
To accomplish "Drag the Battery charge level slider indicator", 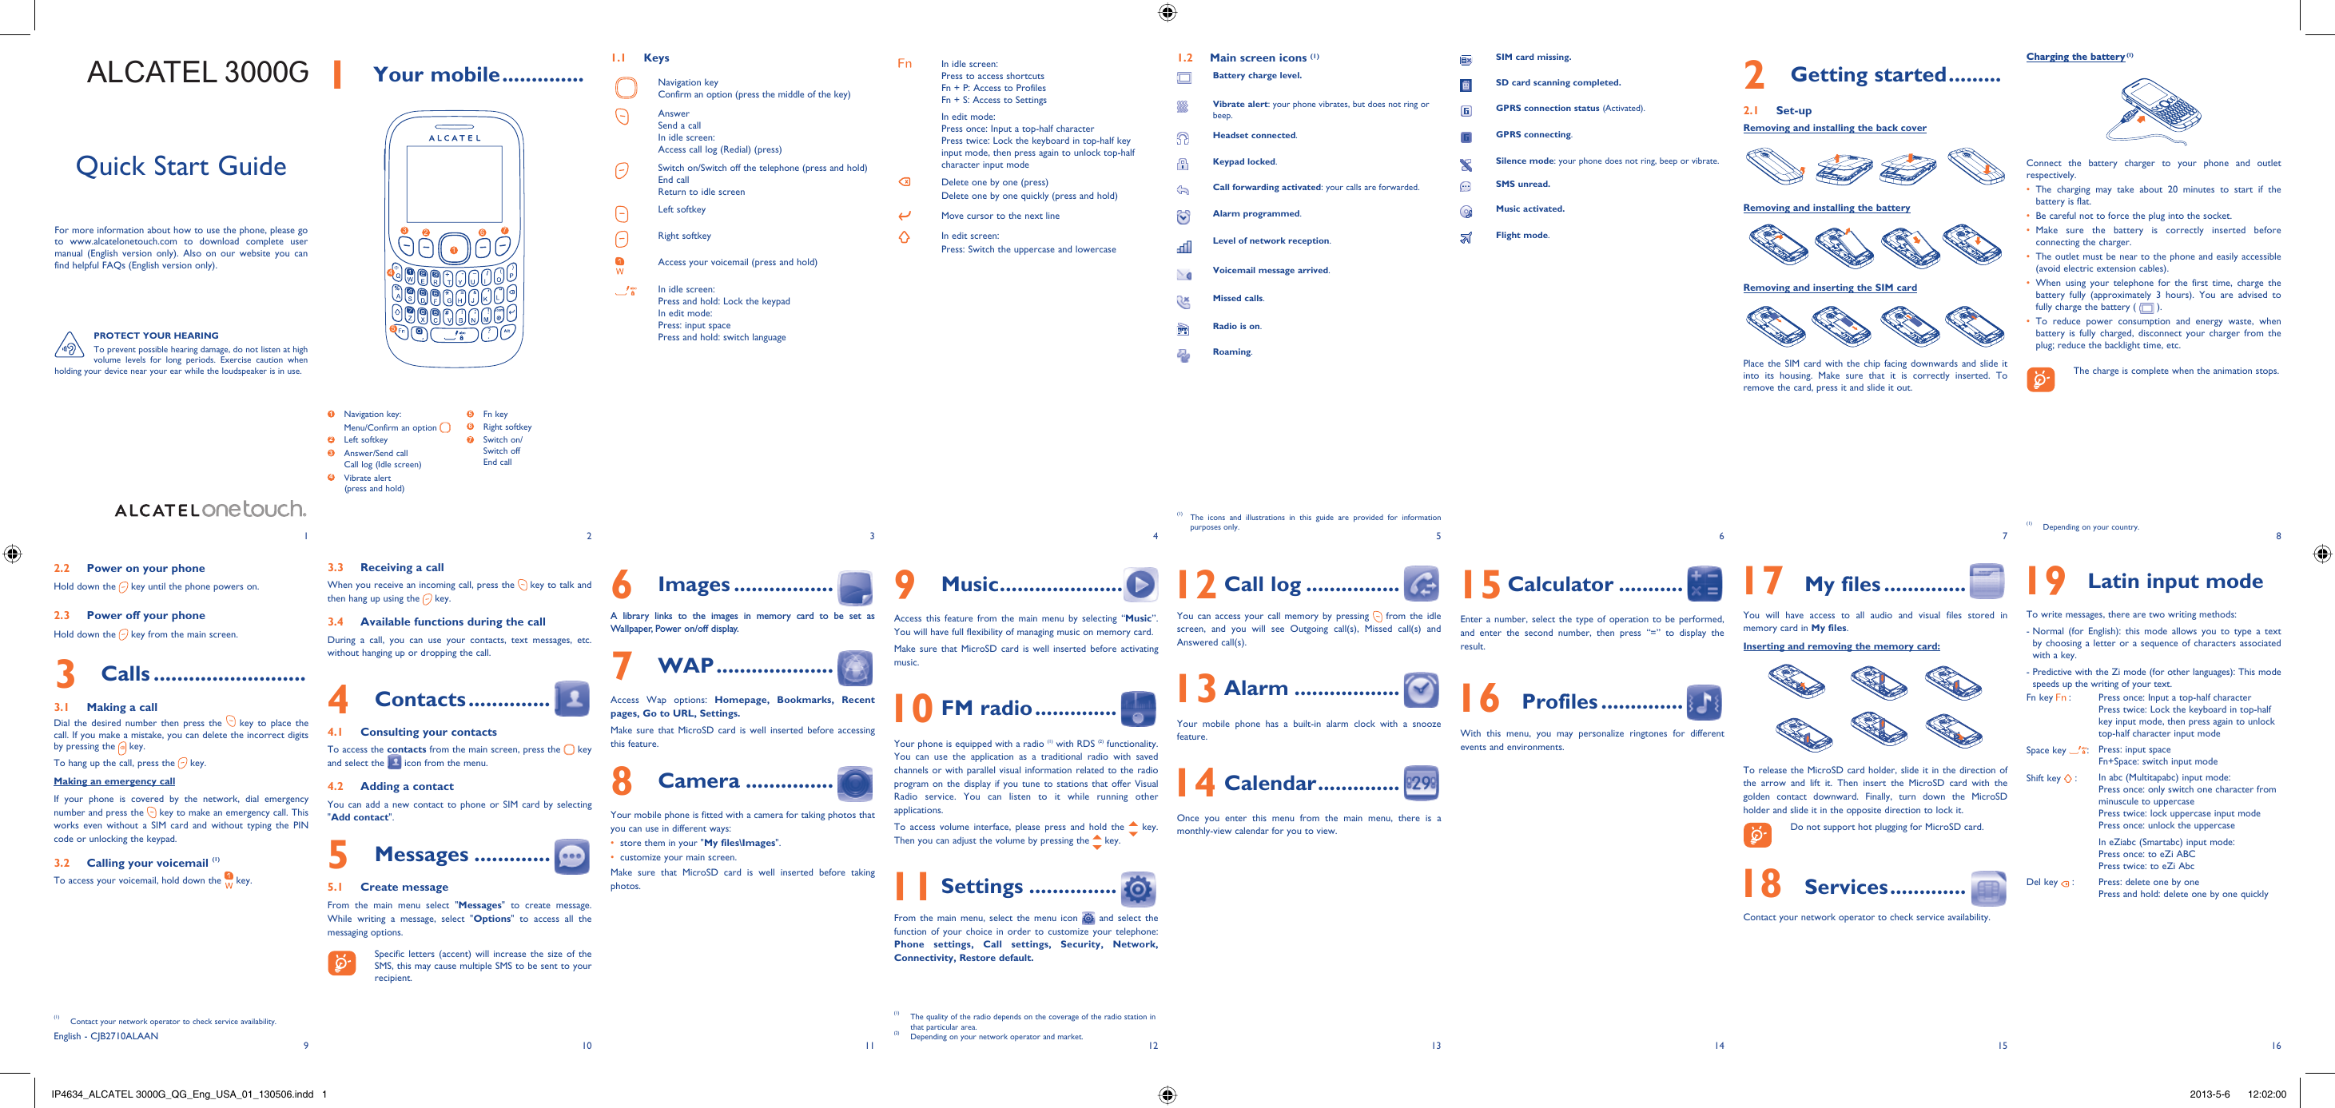I will pyautogui.click(x=1175, y=76).
